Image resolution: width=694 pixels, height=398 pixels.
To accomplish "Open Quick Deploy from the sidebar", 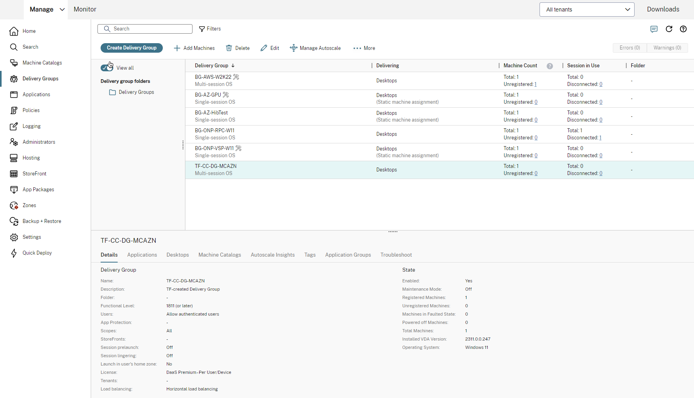I will 37,253.
